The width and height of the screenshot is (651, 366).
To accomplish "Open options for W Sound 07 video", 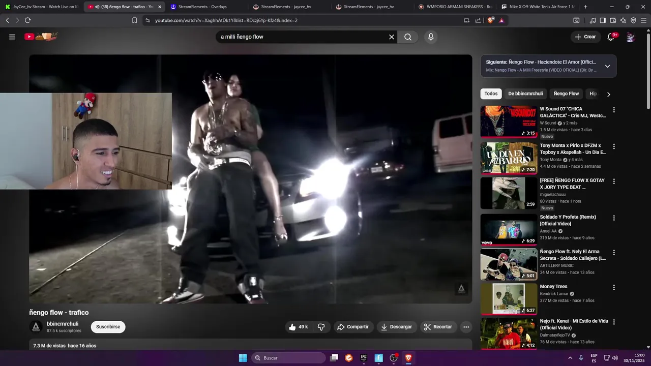I will (614, 110).
